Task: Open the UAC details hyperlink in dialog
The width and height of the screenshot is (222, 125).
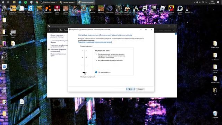Action: (x=95, y=42)
